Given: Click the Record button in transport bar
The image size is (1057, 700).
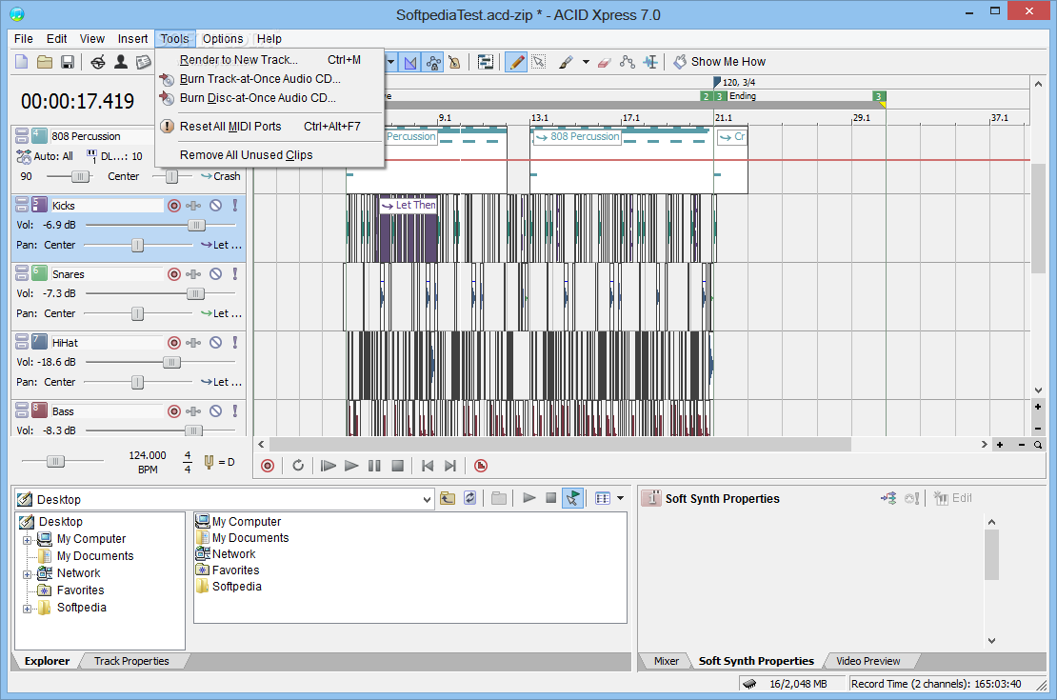Looking at the screenshot, I should (268, 466).
